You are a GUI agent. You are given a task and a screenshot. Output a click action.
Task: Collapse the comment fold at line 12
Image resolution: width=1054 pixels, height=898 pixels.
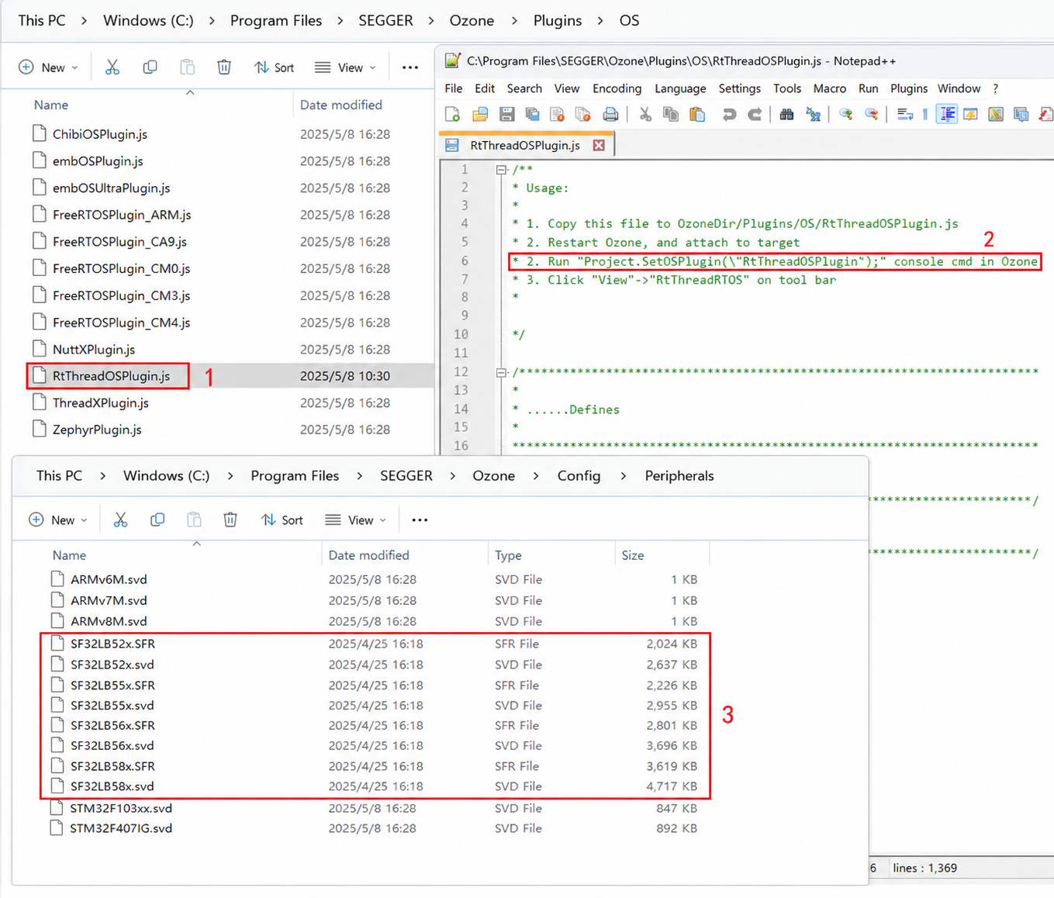click(x=501, y=372)
